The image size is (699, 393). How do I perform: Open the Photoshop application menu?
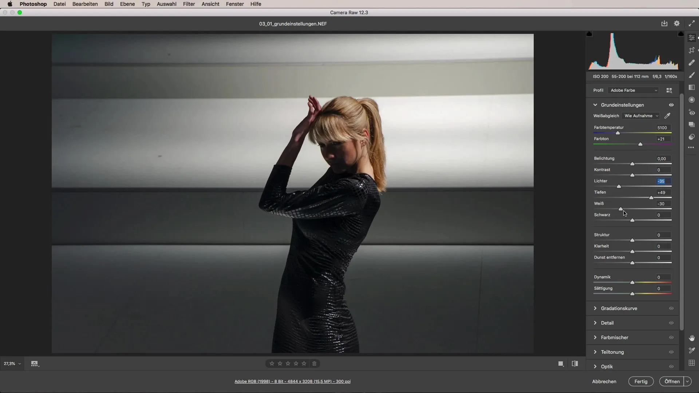click(x=33, y=4)
